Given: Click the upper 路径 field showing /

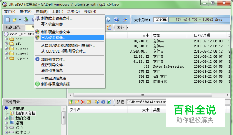Looking at the screenshot, I should [x=178, y=28].
